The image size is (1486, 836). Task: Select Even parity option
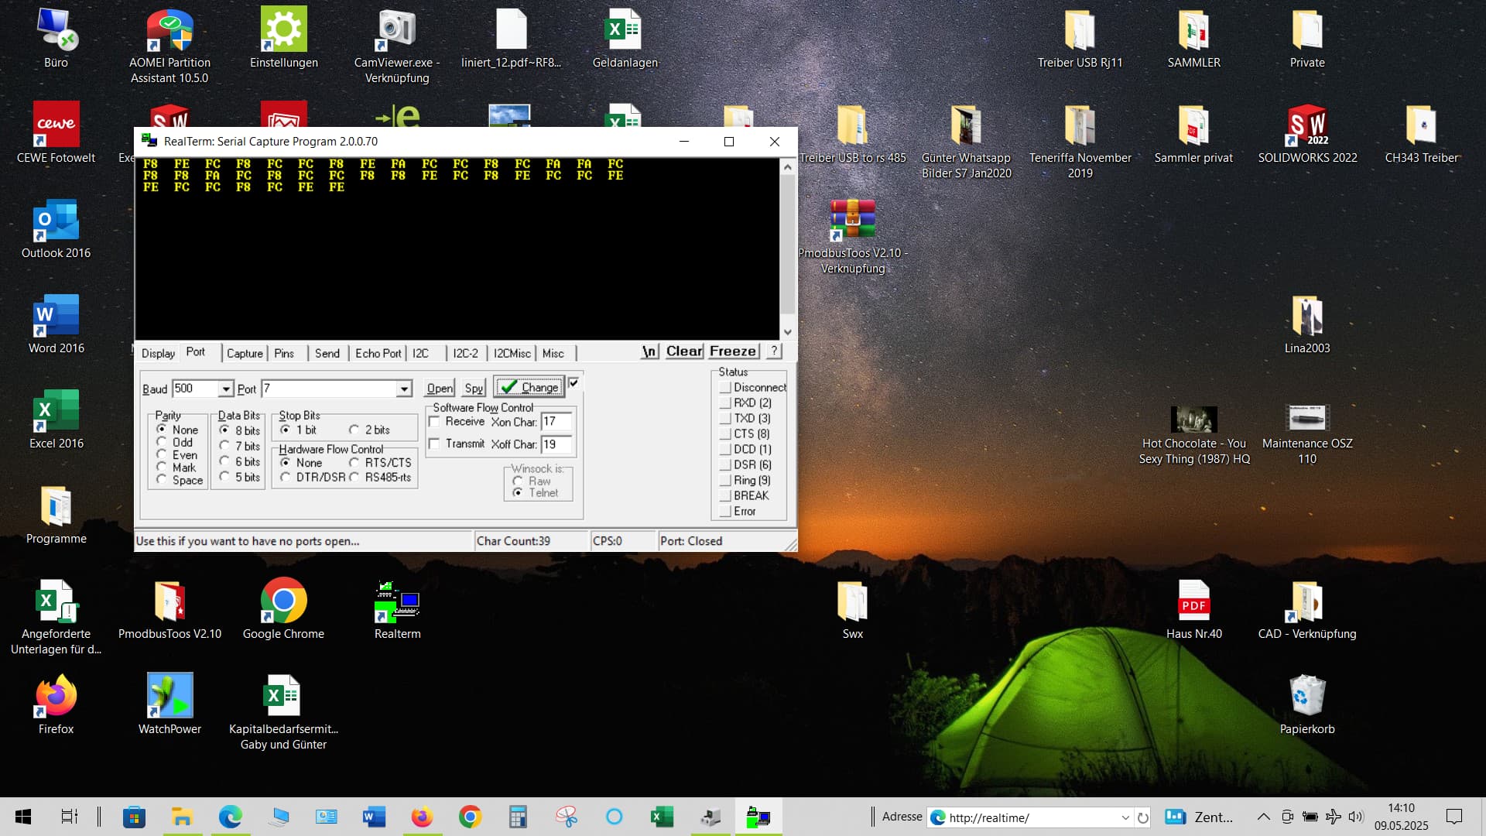pos(162,454)
